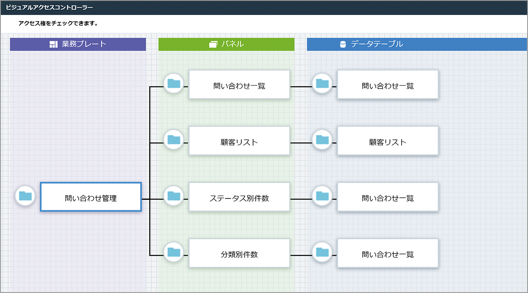The height and width of the screenshot is (293, 528).
Task: Select the 分類別件数 panel node
Action: coord(239,253)
